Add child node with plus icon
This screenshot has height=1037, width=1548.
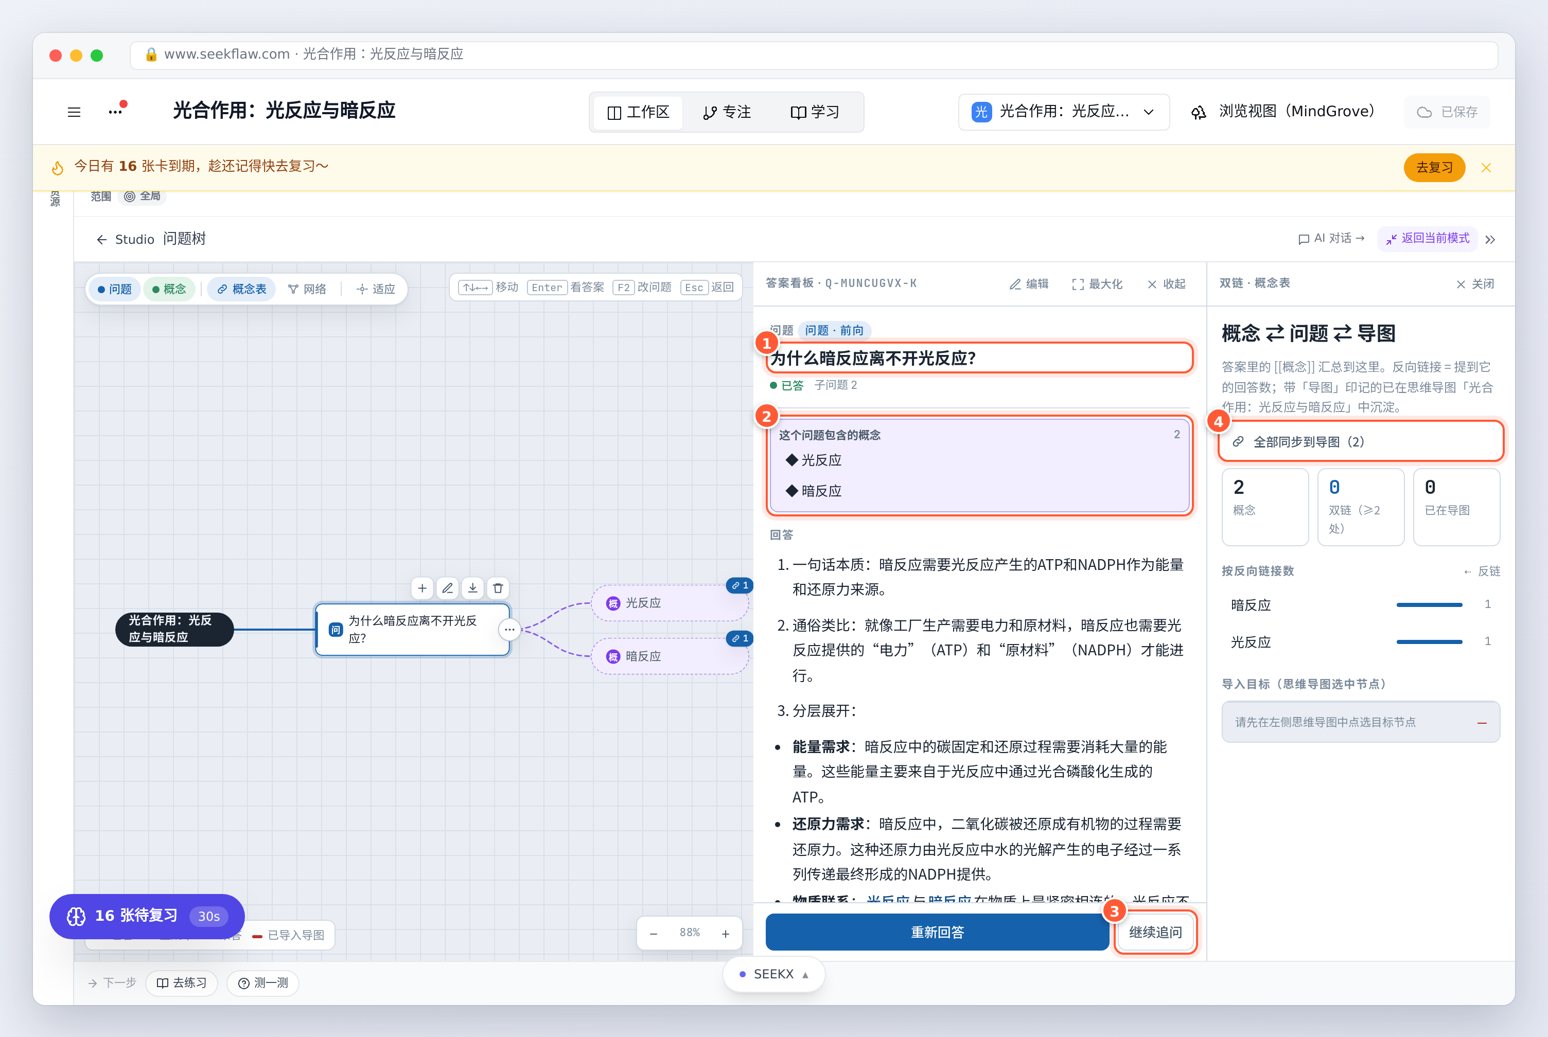click(x=422, y=588)
